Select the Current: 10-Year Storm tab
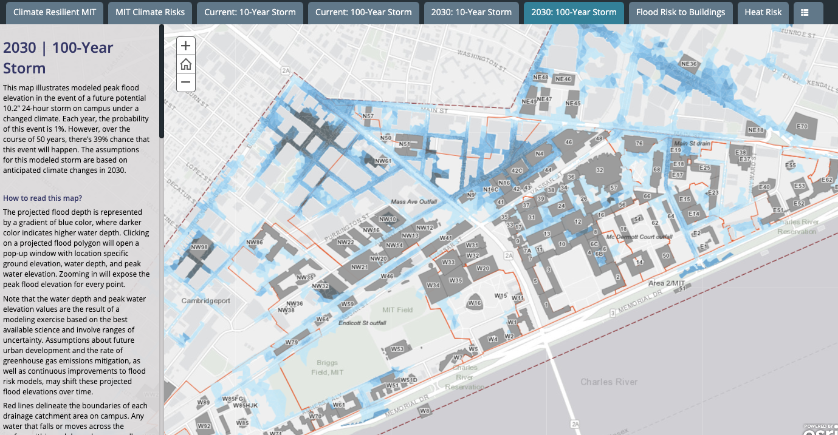 [x=250, y=12]
